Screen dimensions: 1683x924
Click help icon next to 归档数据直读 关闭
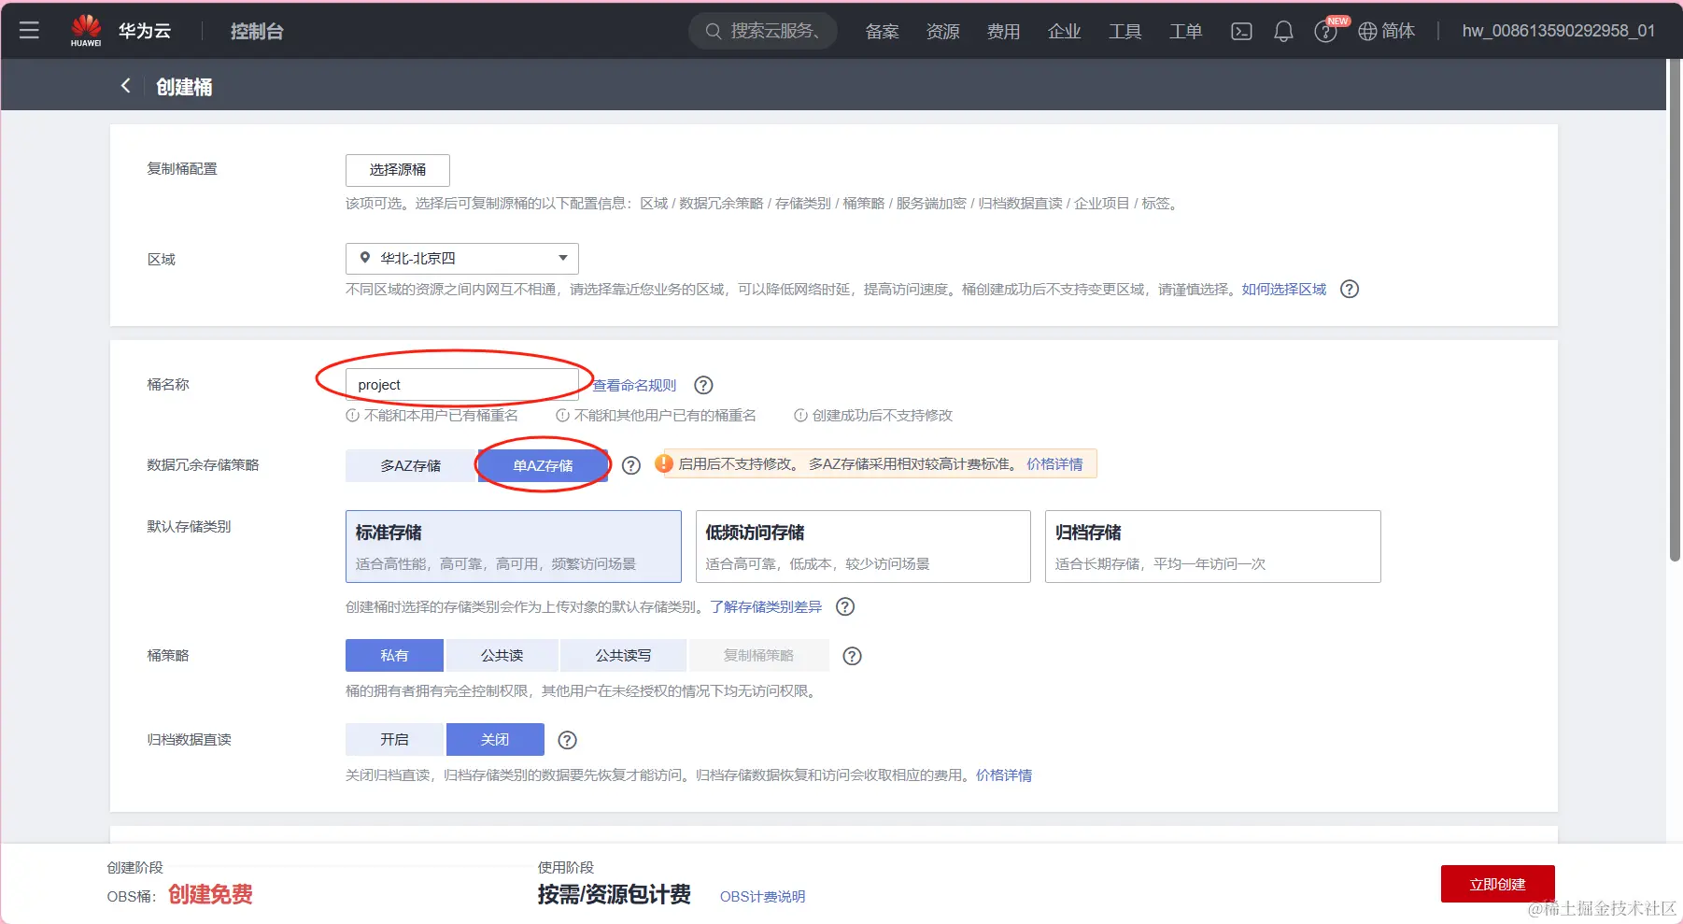tap(567, 740)
